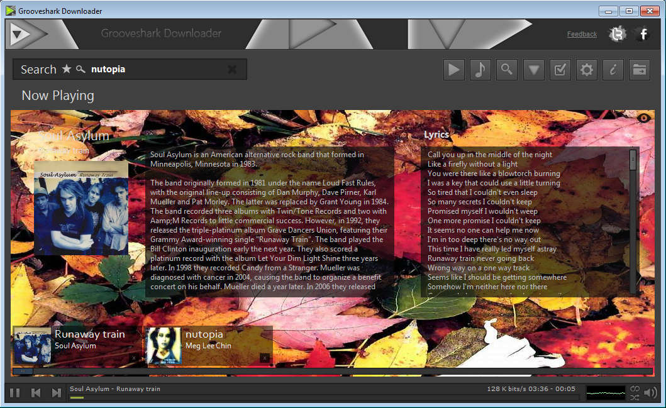Show the about info icon
The width and height of the screenshot is (666, 408).
tap(613, 69)
